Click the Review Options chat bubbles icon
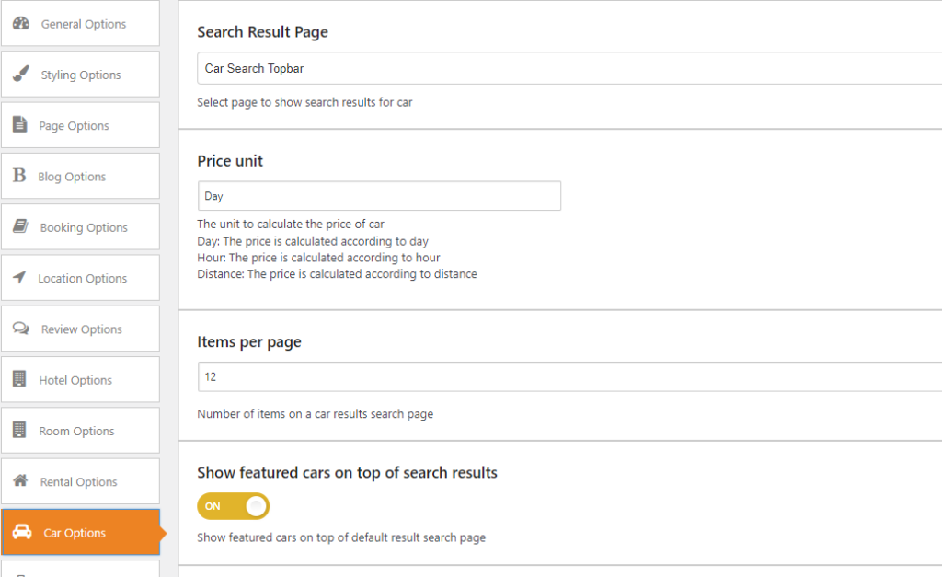942x577 pixels. [20, 329]
